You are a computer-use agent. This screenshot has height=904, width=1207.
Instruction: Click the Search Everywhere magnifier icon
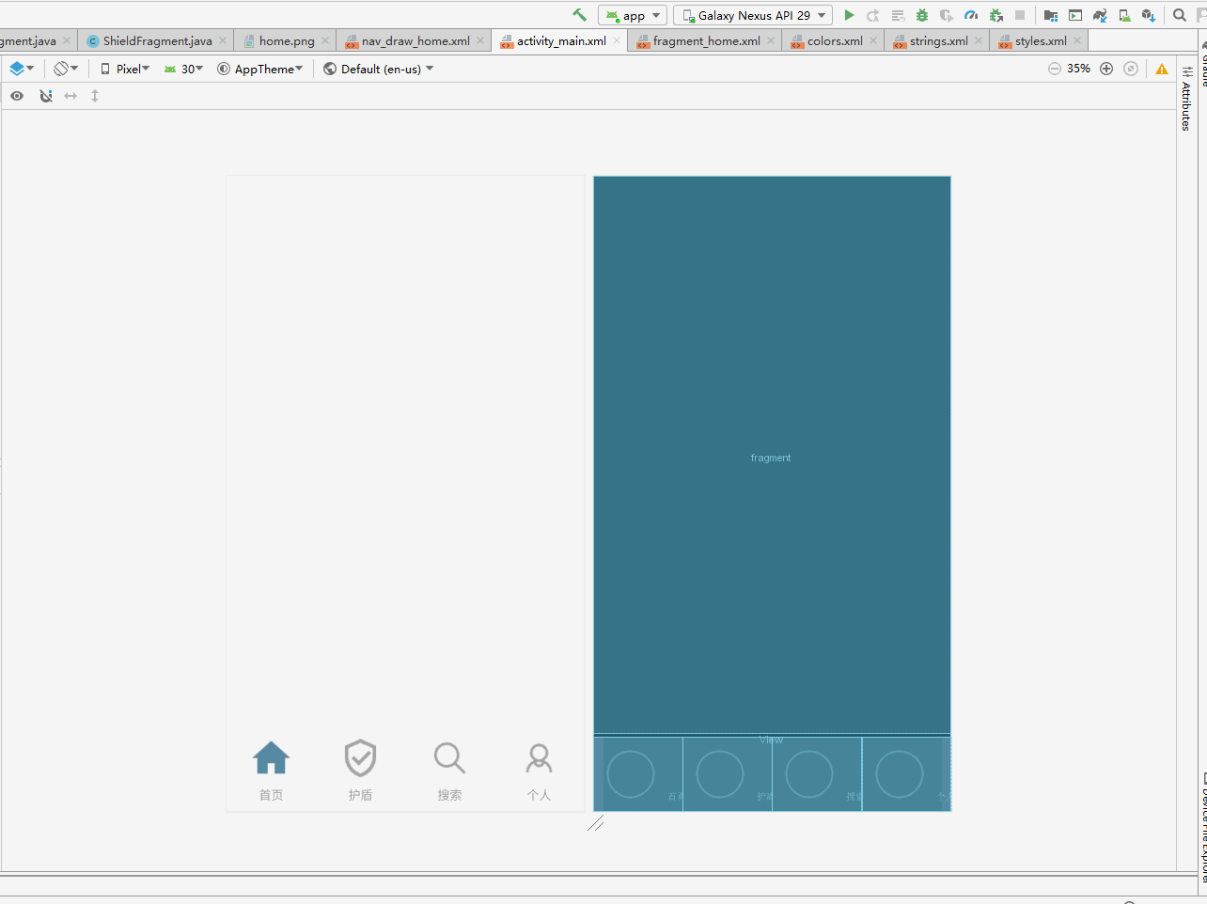1180,15
